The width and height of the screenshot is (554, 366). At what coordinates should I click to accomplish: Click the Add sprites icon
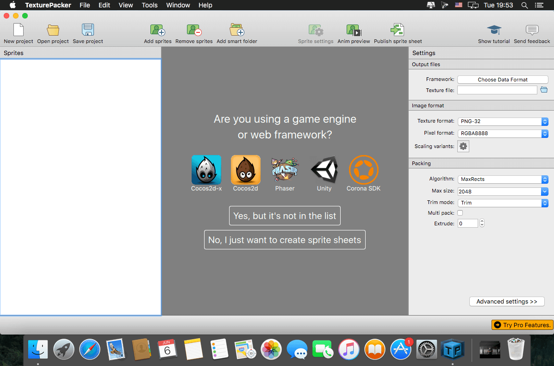click(x=157, y=30)
